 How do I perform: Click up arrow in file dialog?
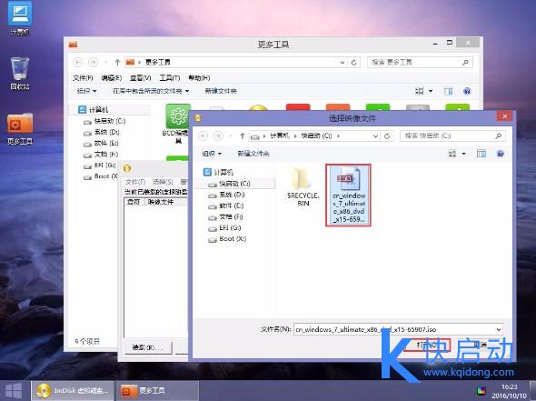(242, 136)
